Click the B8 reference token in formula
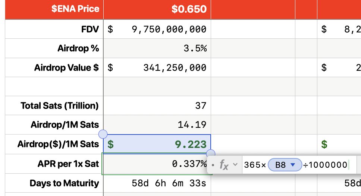This screenshot has height=196, width=361. 285,165
